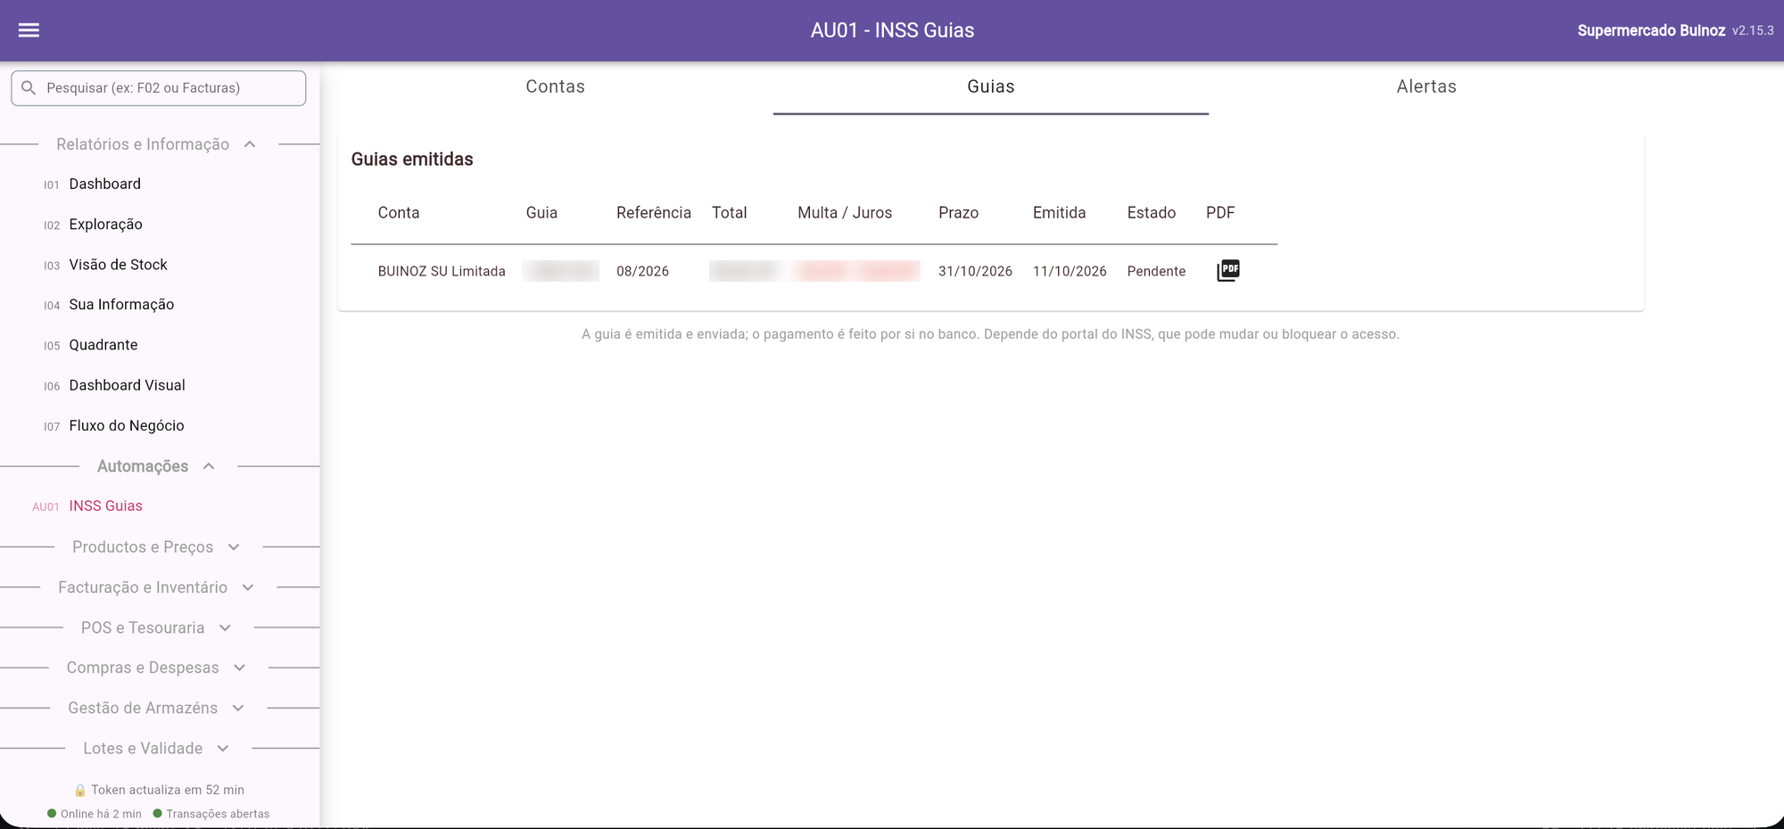Click the BUINOZ SU Limitada cell
The height and width of the screenshot is (829, 1784).
[442, 271]
